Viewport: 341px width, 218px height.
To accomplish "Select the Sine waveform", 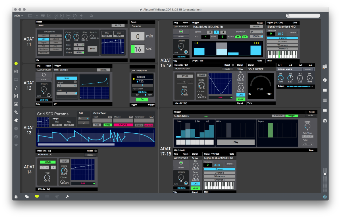I will tap(43, 36).
